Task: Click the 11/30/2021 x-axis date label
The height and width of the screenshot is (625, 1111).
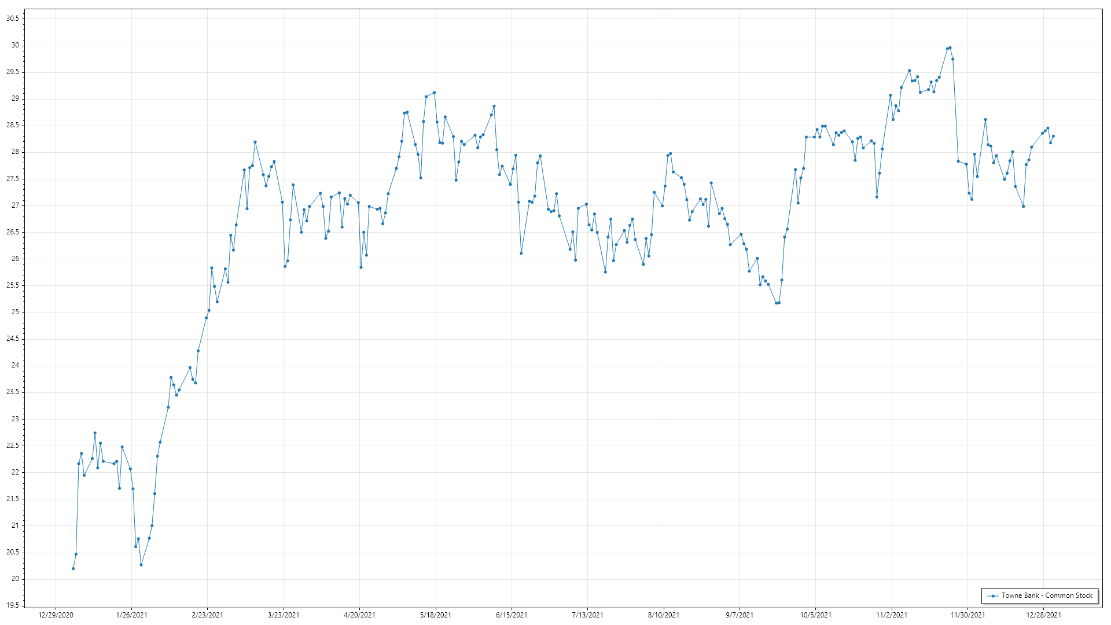Action: [967, 615]
